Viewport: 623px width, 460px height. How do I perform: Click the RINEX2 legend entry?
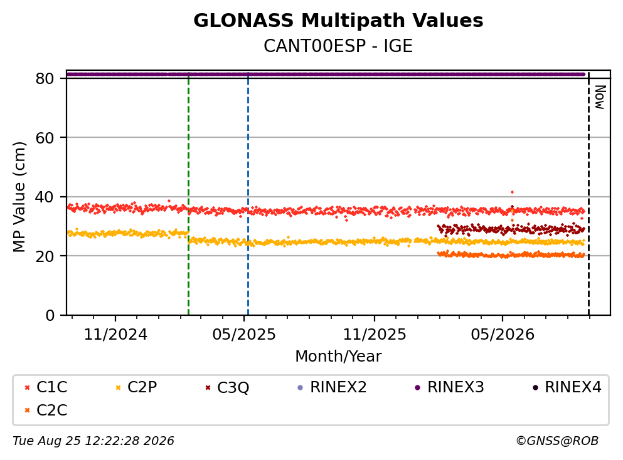(x=332, y=387)
